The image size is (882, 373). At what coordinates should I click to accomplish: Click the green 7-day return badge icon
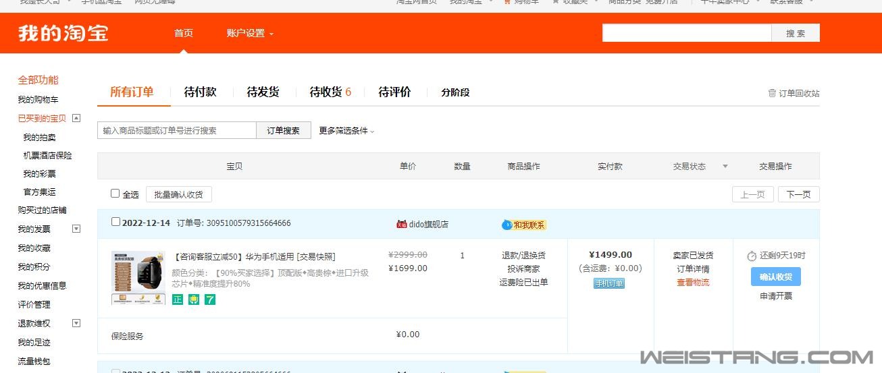210,299
